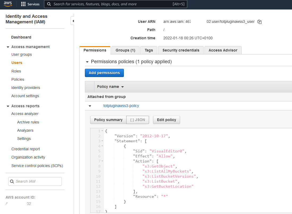Click the AWS logo home icon
The height and width of the screenshot is (214, 292).
(8, 4)
